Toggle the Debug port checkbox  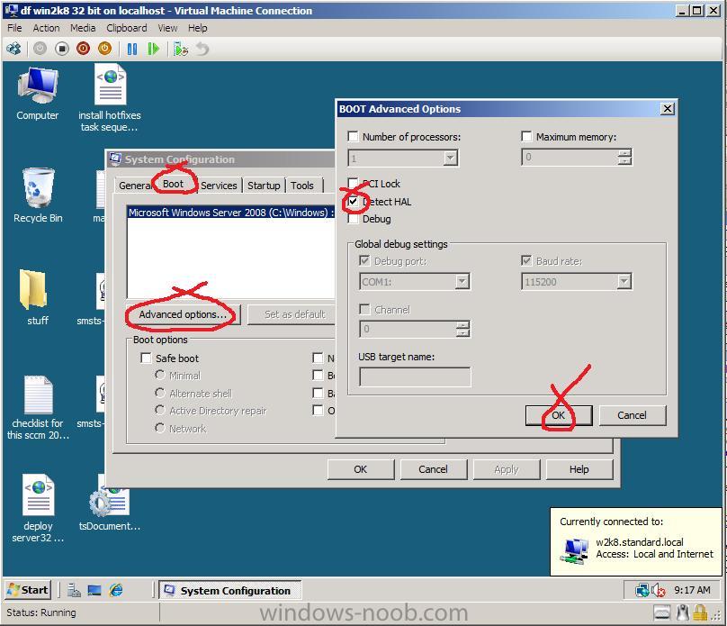[364, 261]
